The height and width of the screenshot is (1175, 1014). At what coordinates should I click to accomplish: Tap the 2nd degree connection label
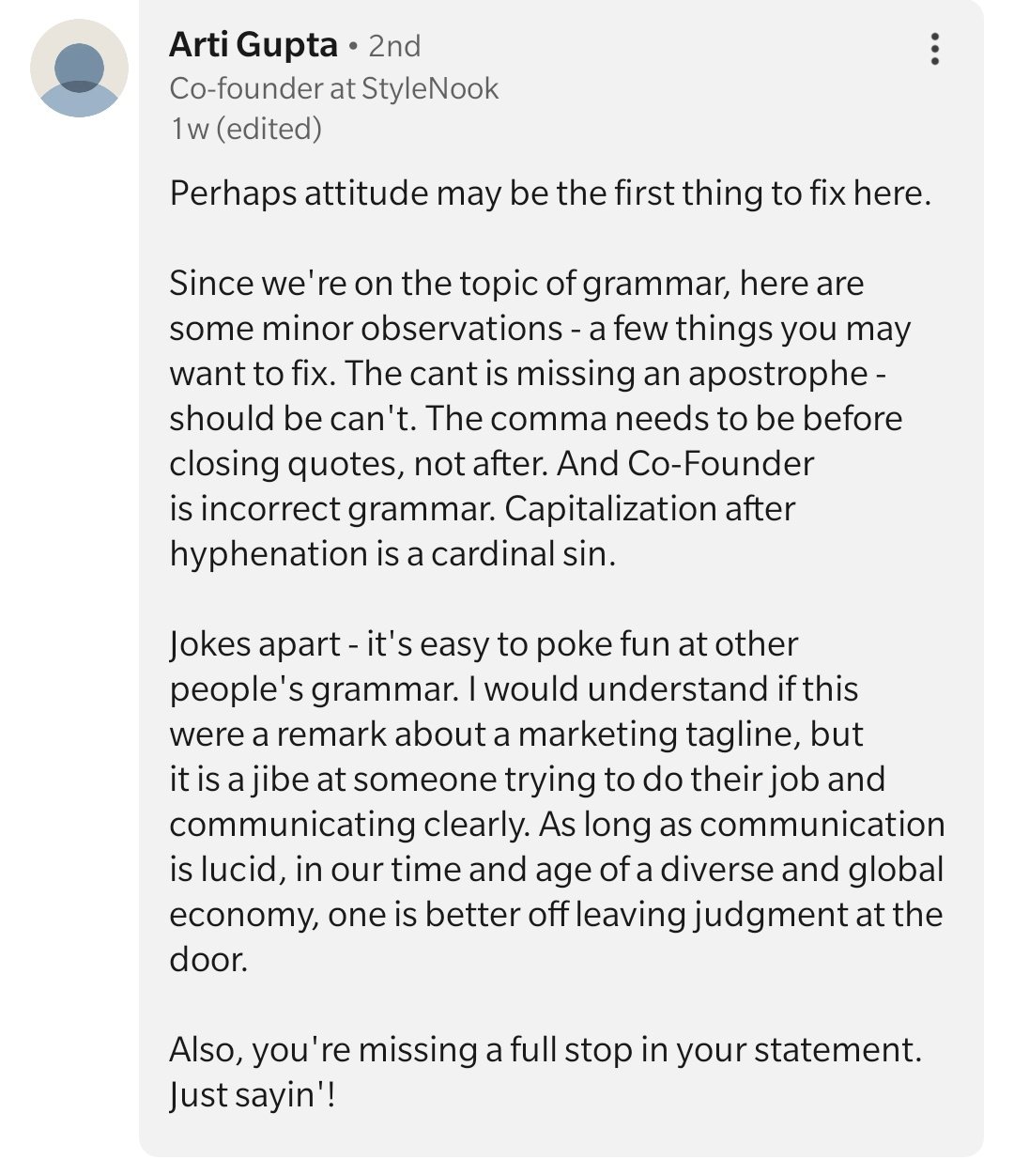tap(394, 46)
